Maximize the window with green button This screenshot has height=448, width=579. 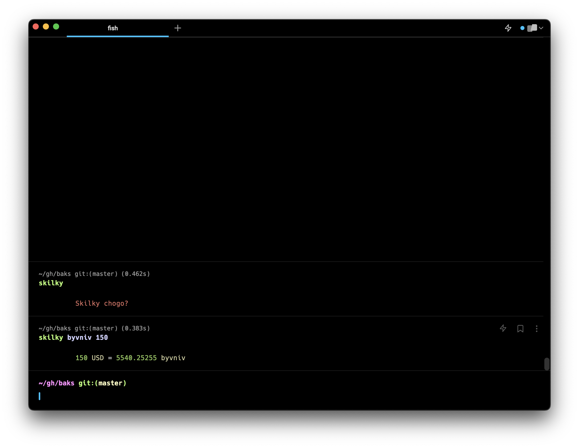[x=56, y=27]
